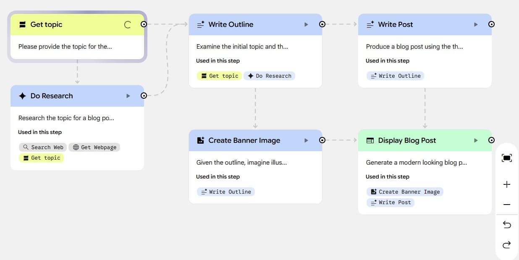Click the redo arrow icon
This screenshot has height=260, width=519.
[507, 245]
